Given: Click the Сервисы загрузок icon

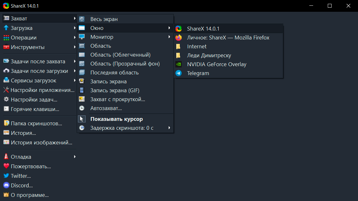Looking at the screenshot, I should (x=6, y=80).
